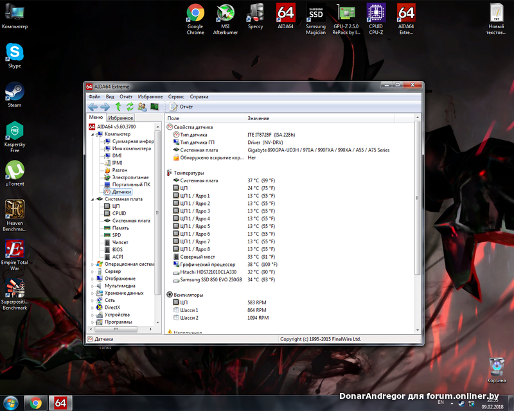514x411 pixels.
Task: Click the Отчёт toolbar button
Action: tap(181, 107)
